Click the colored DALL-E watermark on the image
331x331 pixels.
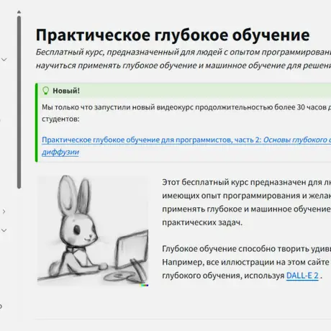[145, 285]
